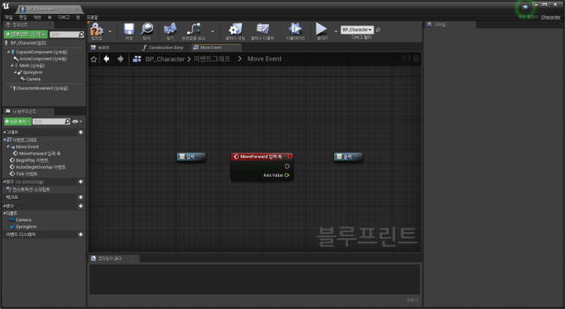Select the 컴파일러 결과 tab
This screenshot has width=565, height=309.
pyautogui.click(x=113, y=259)
